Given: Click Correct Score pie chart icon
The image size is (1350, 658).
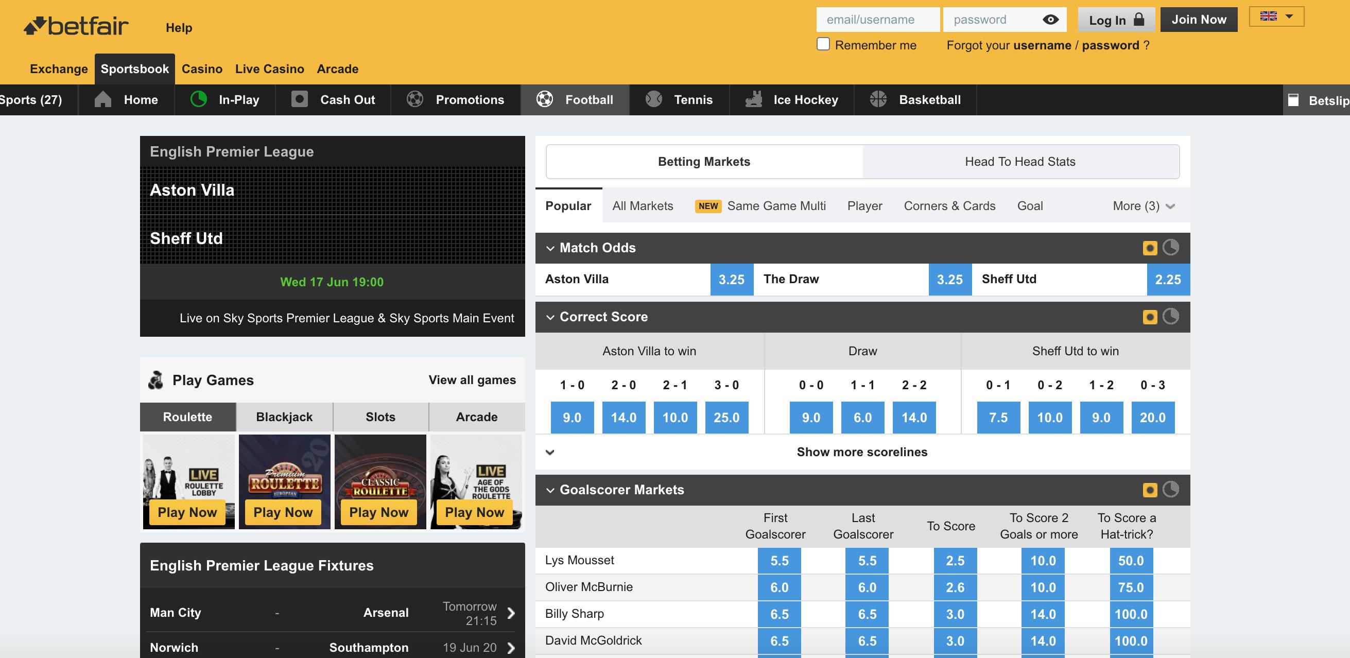Looking at the screenshot, I should (1171, 317).
